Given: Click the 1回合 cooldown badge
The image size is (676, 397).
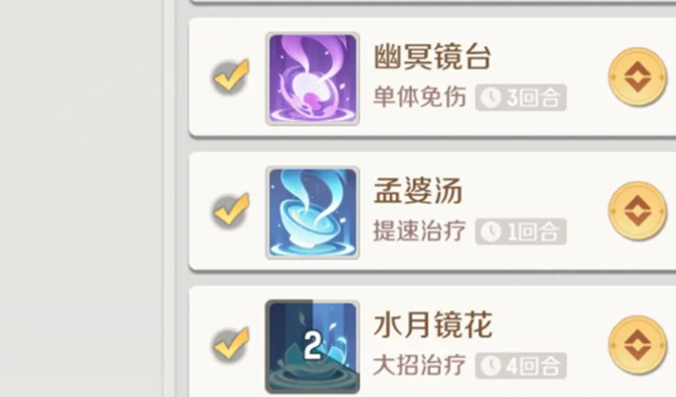Looking at the screenshot, I should (521, 232).
